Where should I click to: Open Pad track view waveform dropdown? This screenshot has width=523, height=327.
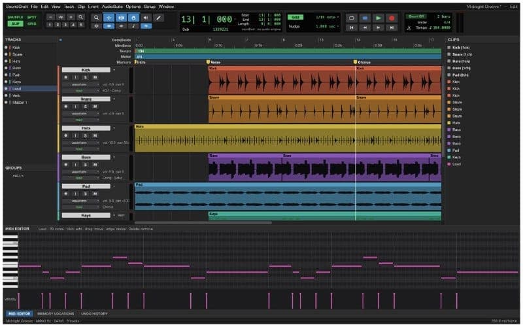click(x=81, y=201)
